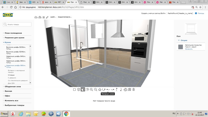Click the pencil edit icon
Viewport: 208px width, 117px height.
47,17
